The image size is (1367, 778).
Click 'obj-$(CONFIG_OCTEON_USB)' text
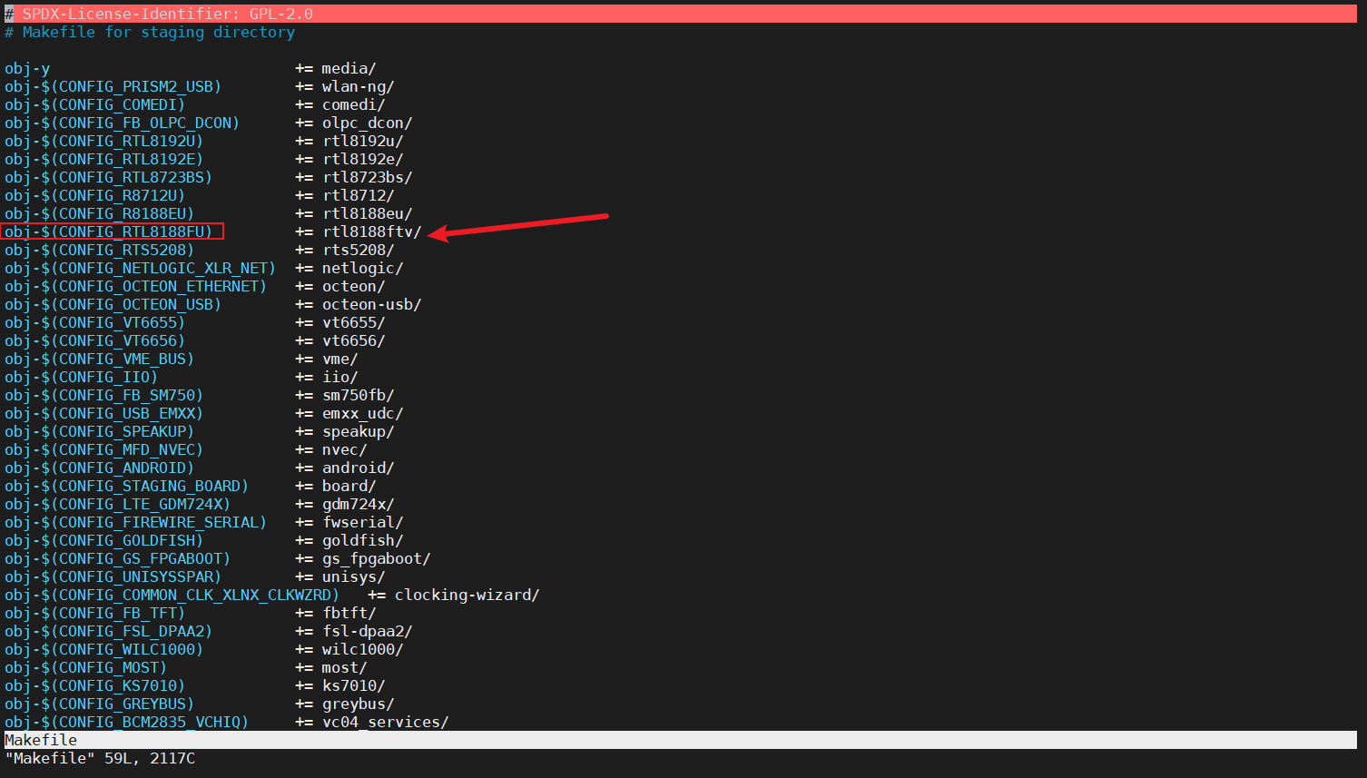pos(113,304)
